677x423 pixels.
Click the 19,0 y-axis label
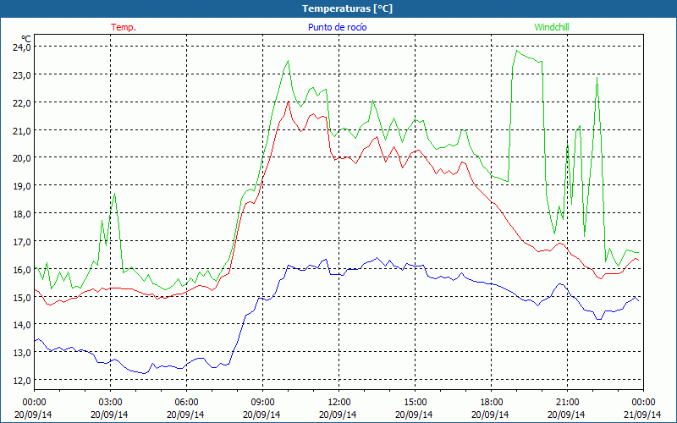(22, 185)
